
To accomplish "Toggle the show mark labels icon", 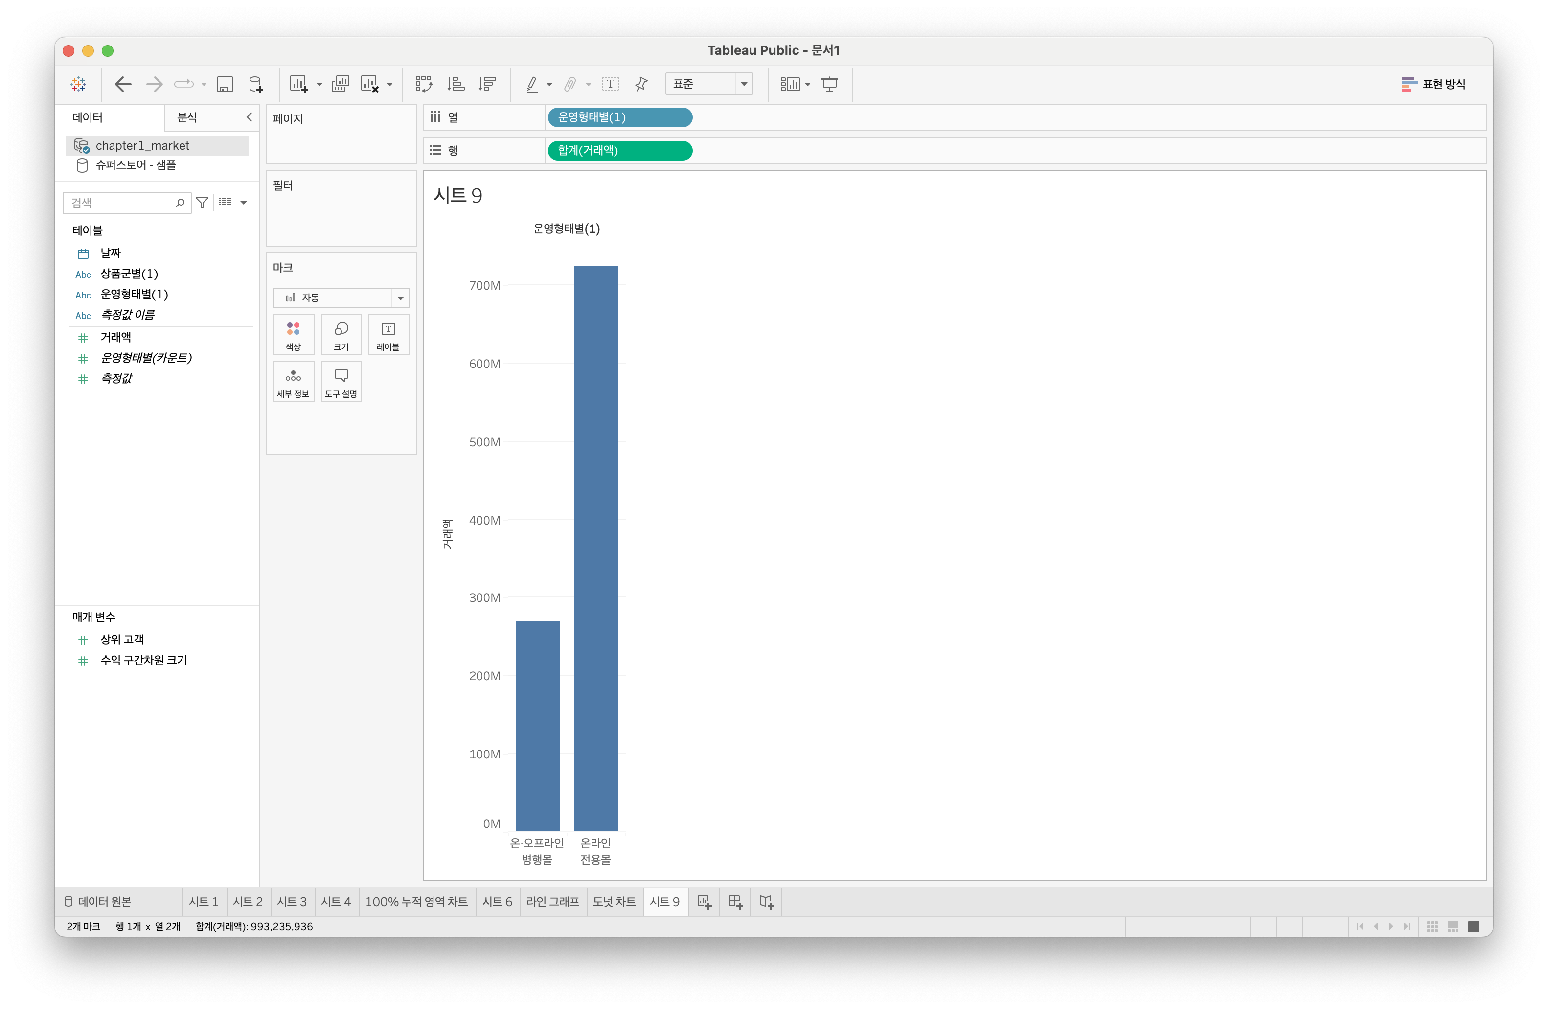I will [x=610, y=84].
